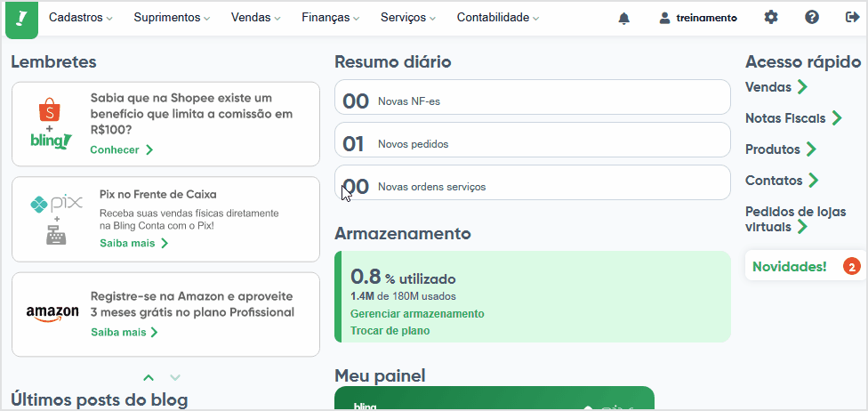The image size is (868, 411).
Task: Click the treinamento username
Action: [x=706, y=19]
